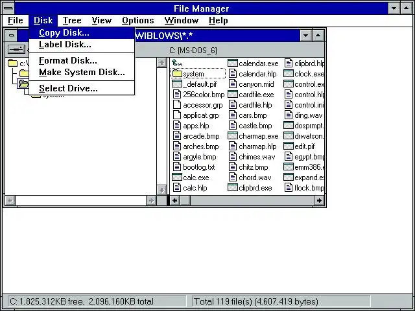The width and height of the screenshot is (415, 311).
Task: Open the File menu
Action: tap(16, 20)
